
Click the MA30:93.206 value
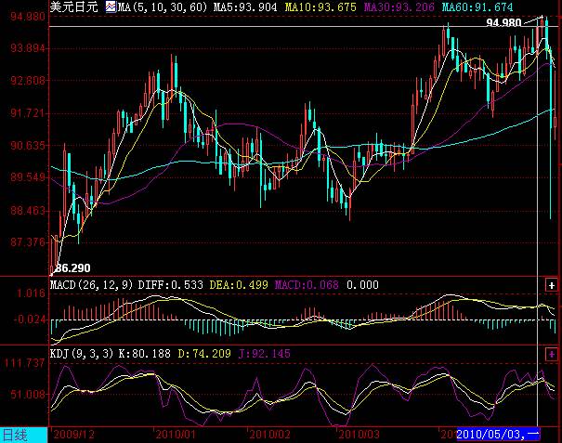click(399, 7)
